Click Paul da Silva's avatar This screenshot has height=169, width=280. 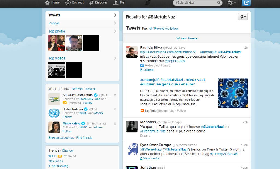[132, 52]
